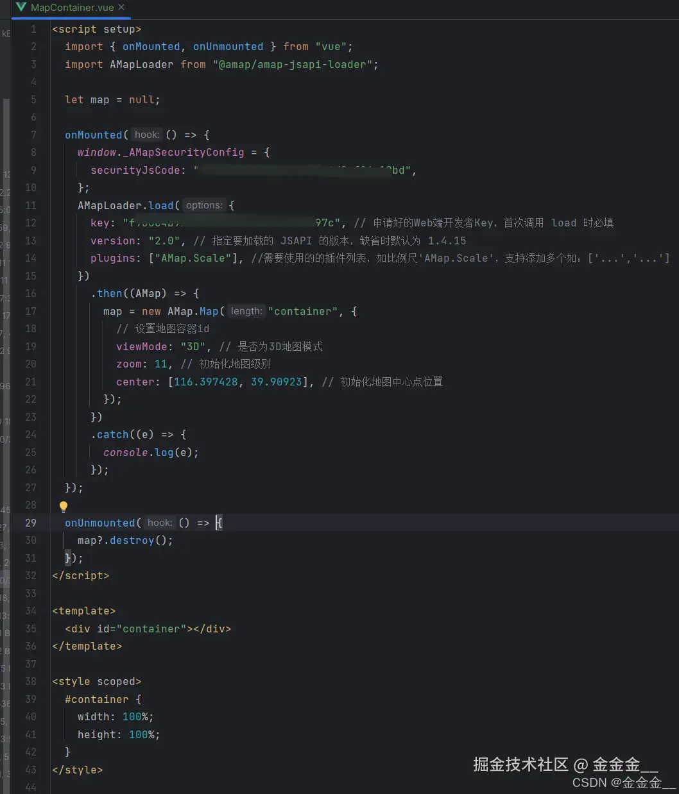Image resolution: width=679 pixels, height=794 pixels.
Task: Click the #container CSS selector
Action: 97,699
